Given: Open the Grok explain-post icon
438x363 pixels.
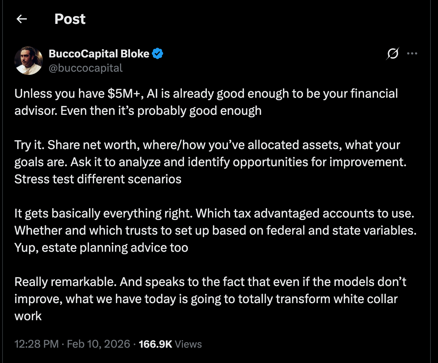Looking at the screenshot, I should click(392, 54).
